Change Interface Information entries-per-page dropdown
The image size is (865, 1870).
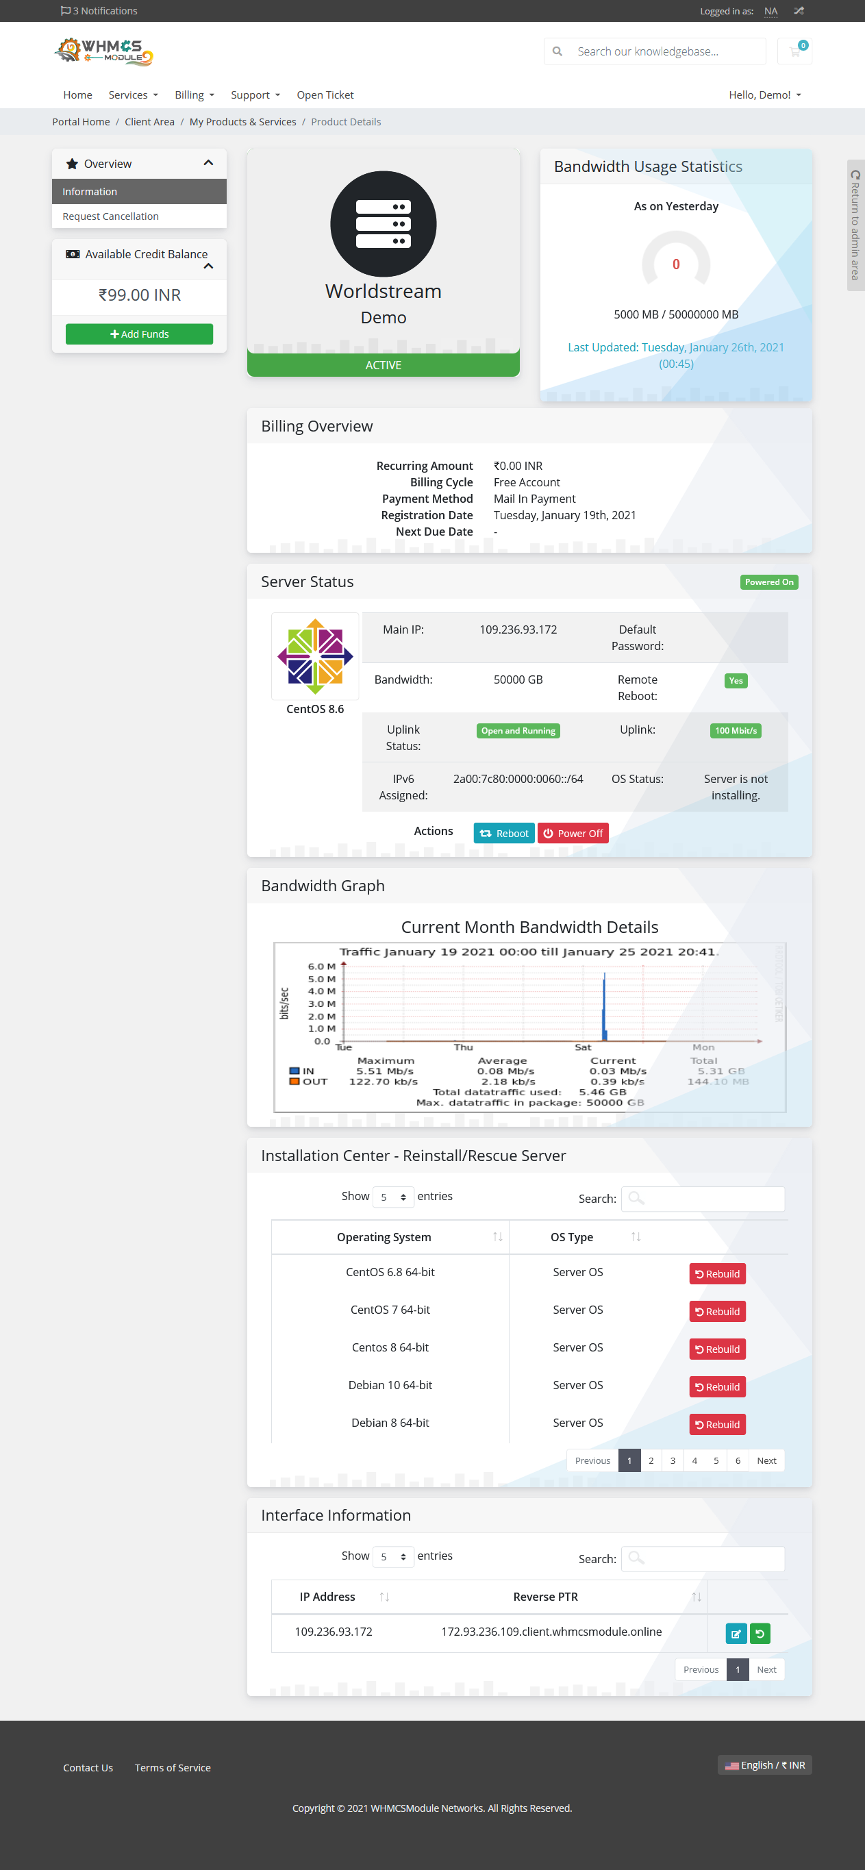coord(393,1557)
